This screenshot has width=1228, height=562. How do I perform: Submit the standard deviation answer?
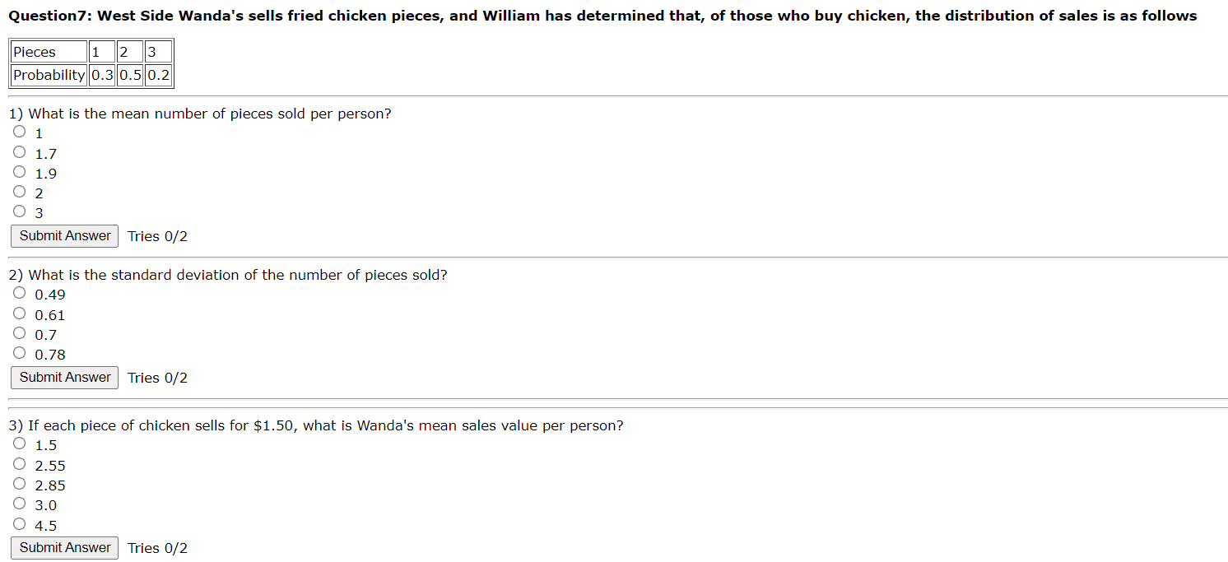(64, 377)
